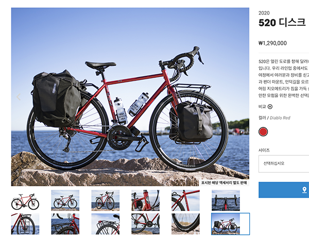Click the compare plus icon next to 비교

[270, 107]
